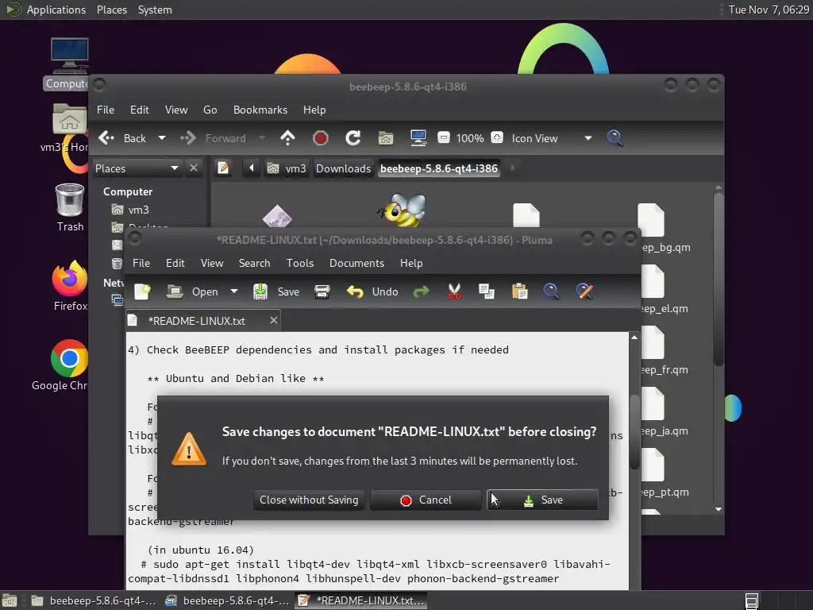Click file manager vertical scrollbar

click(x=718, y=279)
